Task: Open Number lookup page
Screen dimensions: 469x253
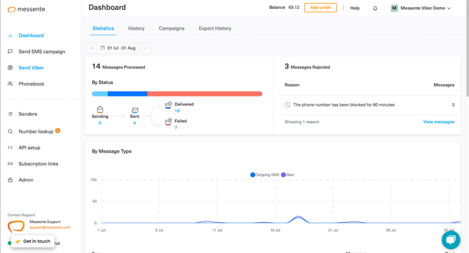Action: click(x=36, y=131)
